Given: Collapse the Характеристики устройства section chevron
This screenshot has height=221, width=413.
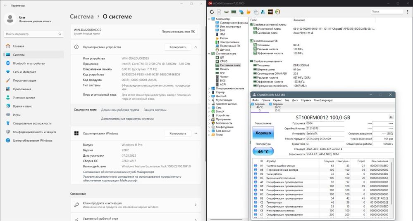Looking at the screenshot, I should pos(196,47).
